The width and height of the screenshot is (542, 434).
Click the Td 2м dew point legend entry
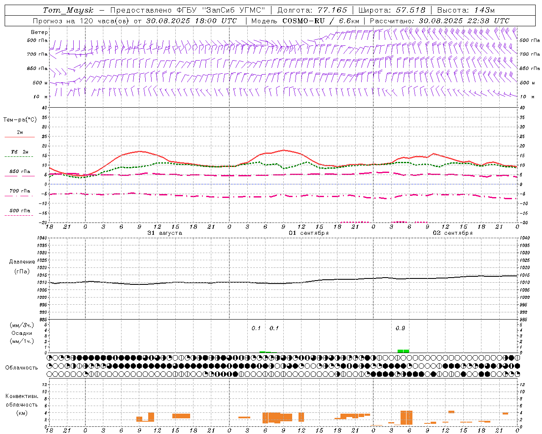pyautogui.click(x=20, y=152)
